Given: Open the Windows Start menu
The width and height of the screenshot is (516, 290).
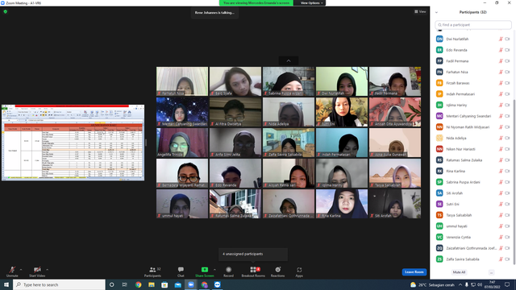Looking at the screenshot, I should (6, 284).
